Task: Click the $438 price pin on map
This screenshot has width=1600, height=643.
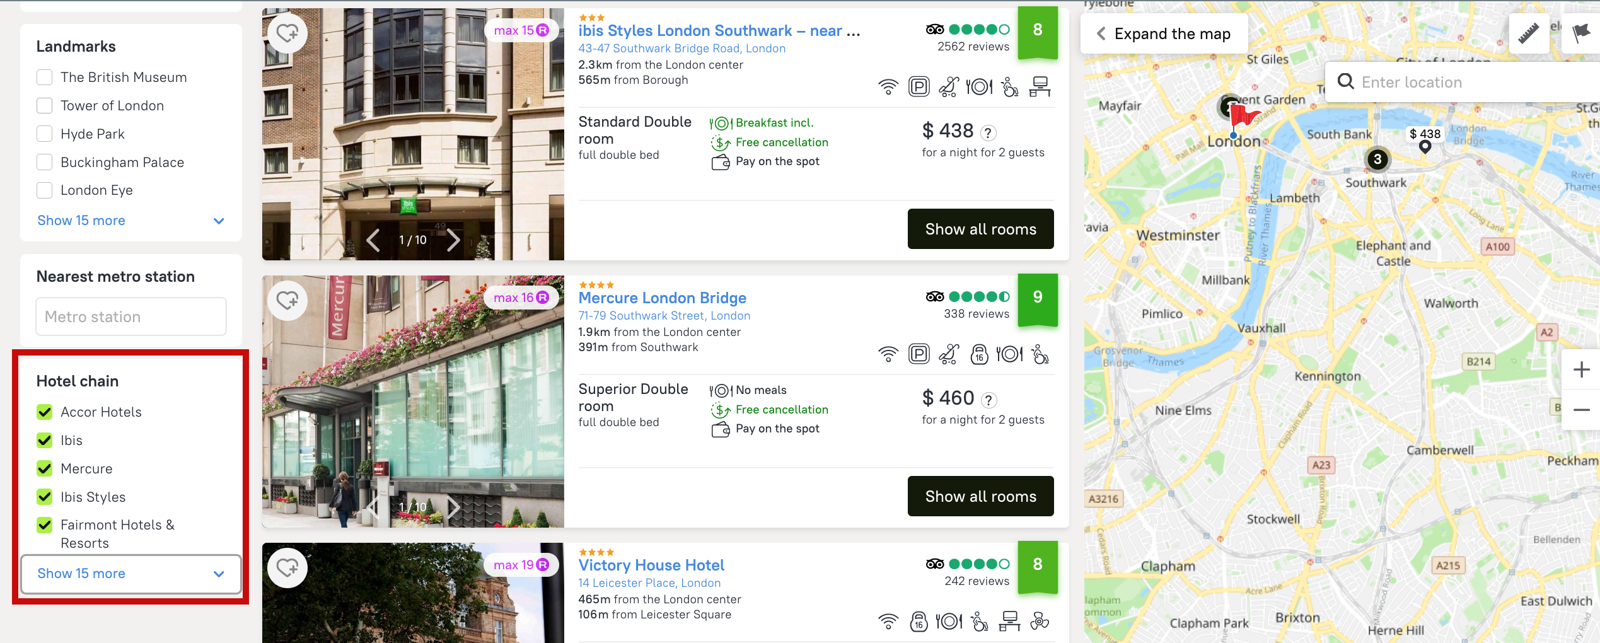Action: click(1425, 134)
